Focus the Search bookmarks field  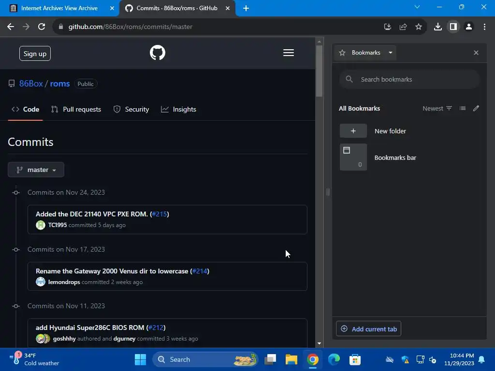[409, 80]
